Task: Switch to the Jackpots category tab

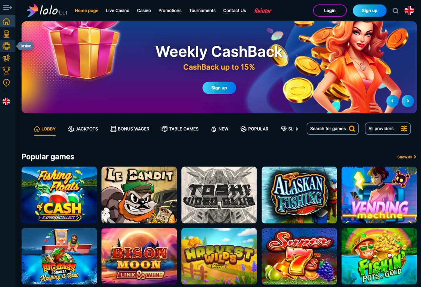Action: (x=83, y=129)
